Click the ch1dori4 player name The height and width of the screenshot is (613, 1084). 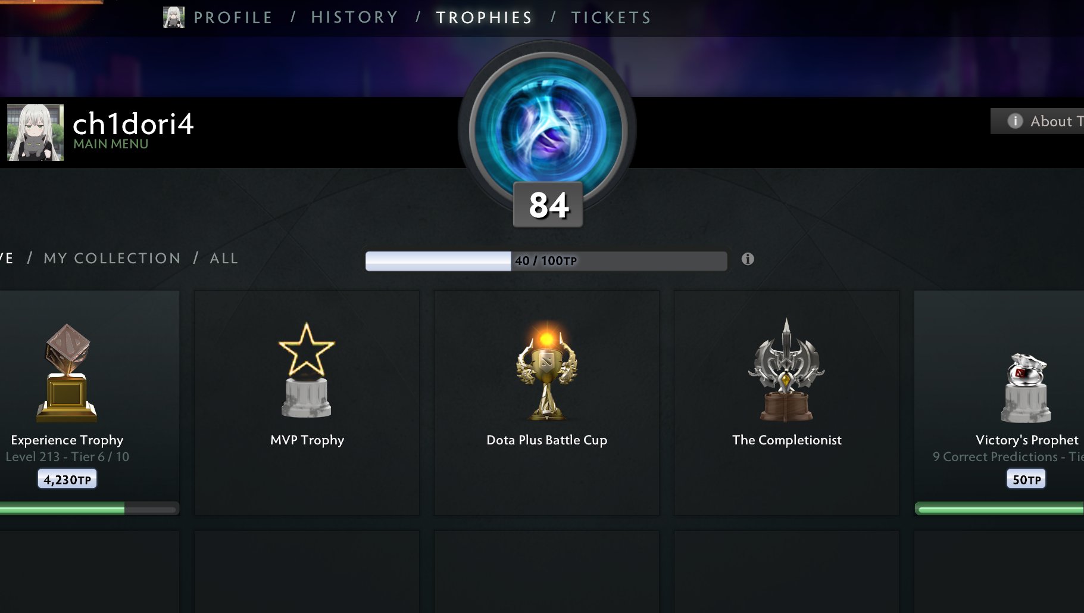point(133,124)
